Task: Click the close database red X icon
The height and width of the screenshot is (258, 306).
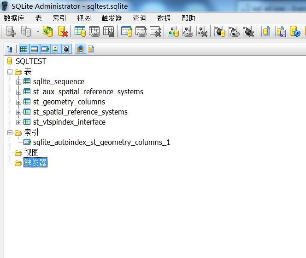Action: (63, 31)
